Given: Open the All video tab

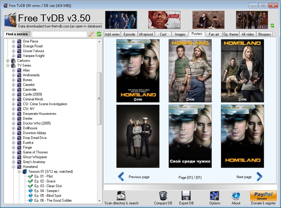Looking at the screenshot, I should tap(248, 34).
